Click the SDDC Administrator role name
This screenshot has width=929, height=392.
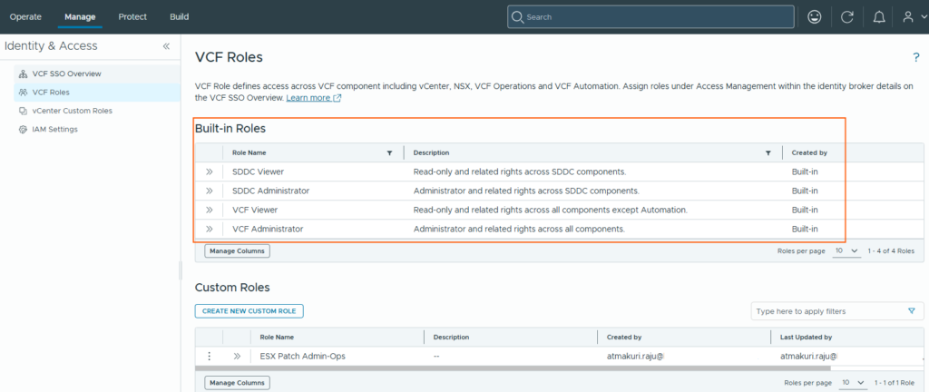pos(270,191)
